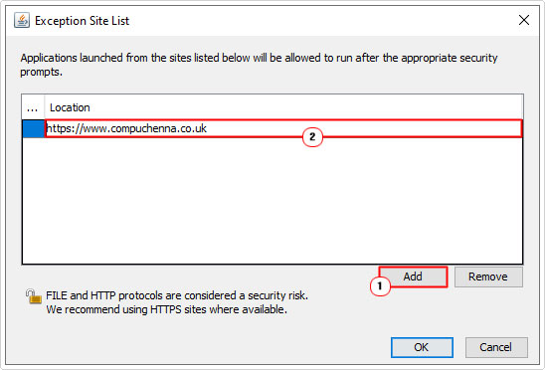
Task: Click the circled number 2 annotation marker
Action: pyautogui.click(x=312, y=137)
